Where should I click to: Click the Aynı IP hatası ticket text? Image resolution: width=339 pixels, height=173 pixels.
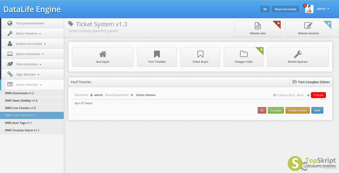84,103
